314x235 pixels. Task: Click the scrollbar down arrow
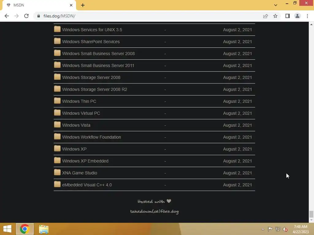tap(311, 220)
